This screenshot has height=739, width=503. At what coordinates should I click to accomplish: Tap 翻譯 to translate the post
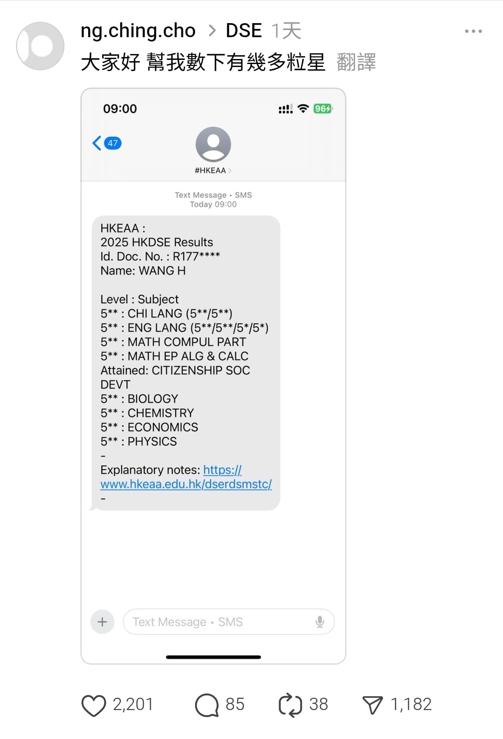(356, 62)
